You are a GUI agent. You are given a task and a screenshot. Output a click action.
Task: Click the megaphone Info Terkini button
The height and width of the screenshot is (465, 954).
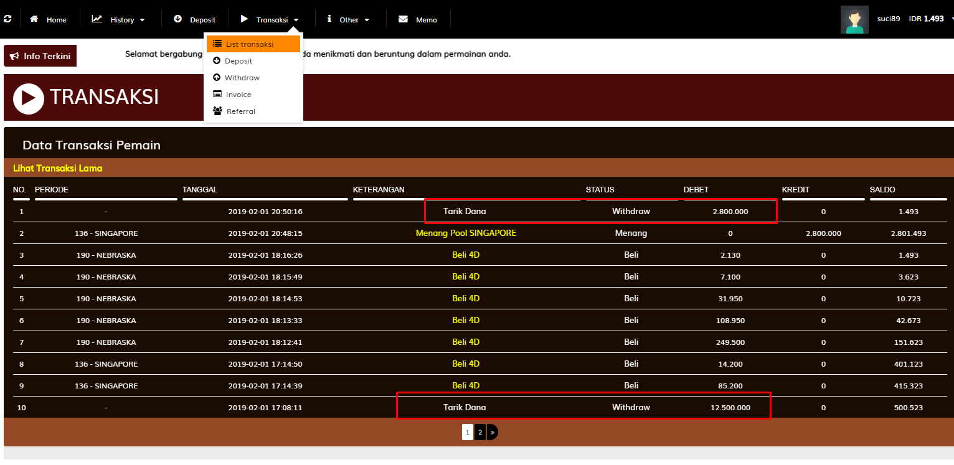pos(40,56)
